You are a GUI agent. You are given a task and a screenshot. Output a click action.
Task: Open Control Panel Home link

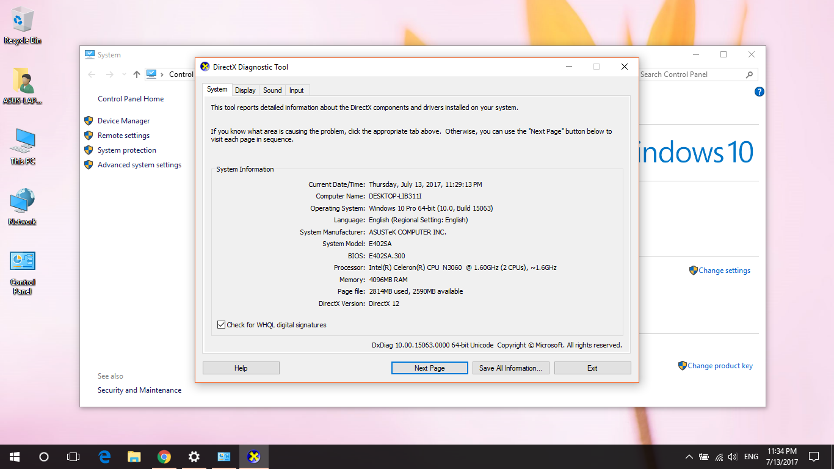point(131,99)
